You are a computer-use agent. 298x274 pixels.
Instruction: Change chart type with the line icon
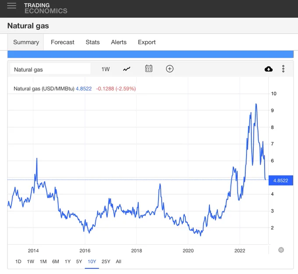pyautogui.click(x=127, y=69)
